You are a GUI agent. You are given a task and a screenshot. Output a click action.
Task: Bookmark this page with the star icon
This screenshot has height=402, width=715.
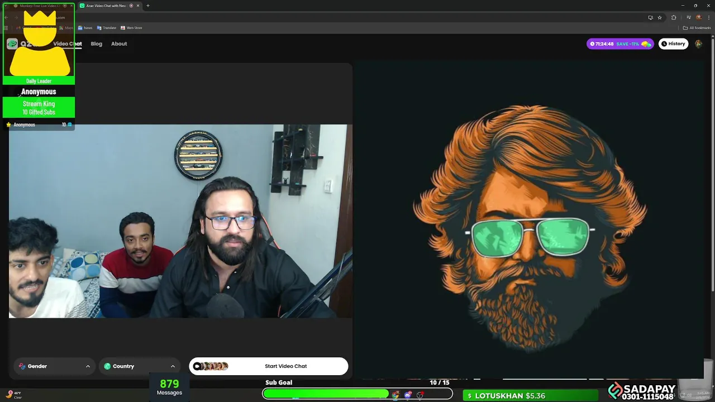click(660, 17)
